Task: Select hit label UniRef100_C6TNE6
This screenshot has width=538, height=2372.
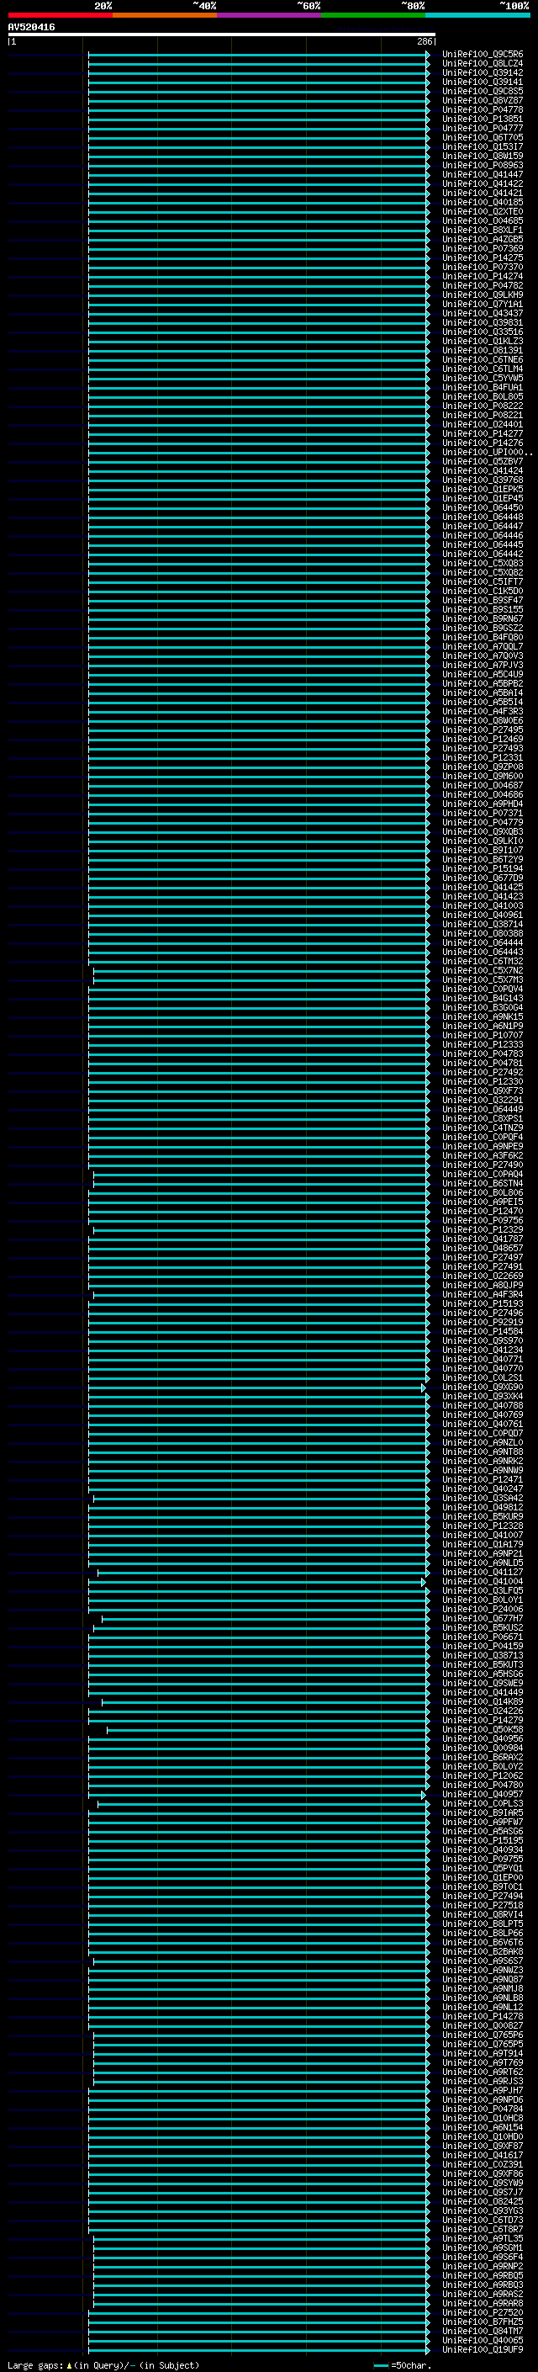Action: coord(482,359)
